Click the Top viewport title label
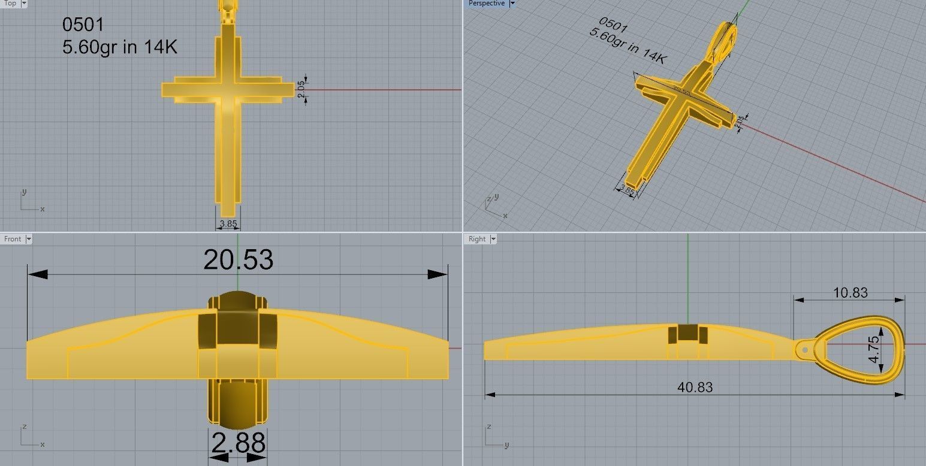This screenshot has width=926, height=466. click(x=10, y=4)
